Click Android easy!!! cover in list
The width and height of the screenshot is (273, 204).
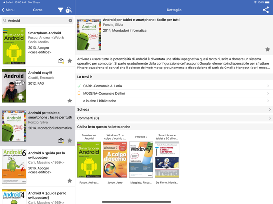pyautogui.click(x=14, y=86)
